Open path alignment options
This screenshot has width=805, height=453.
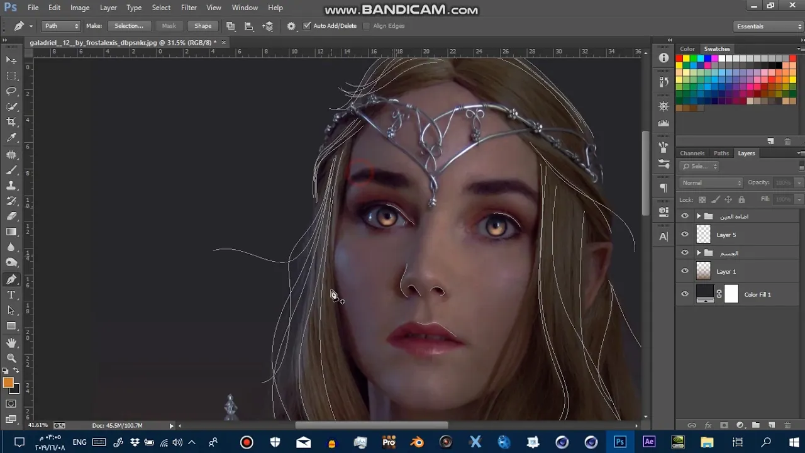tap(249, 26)
